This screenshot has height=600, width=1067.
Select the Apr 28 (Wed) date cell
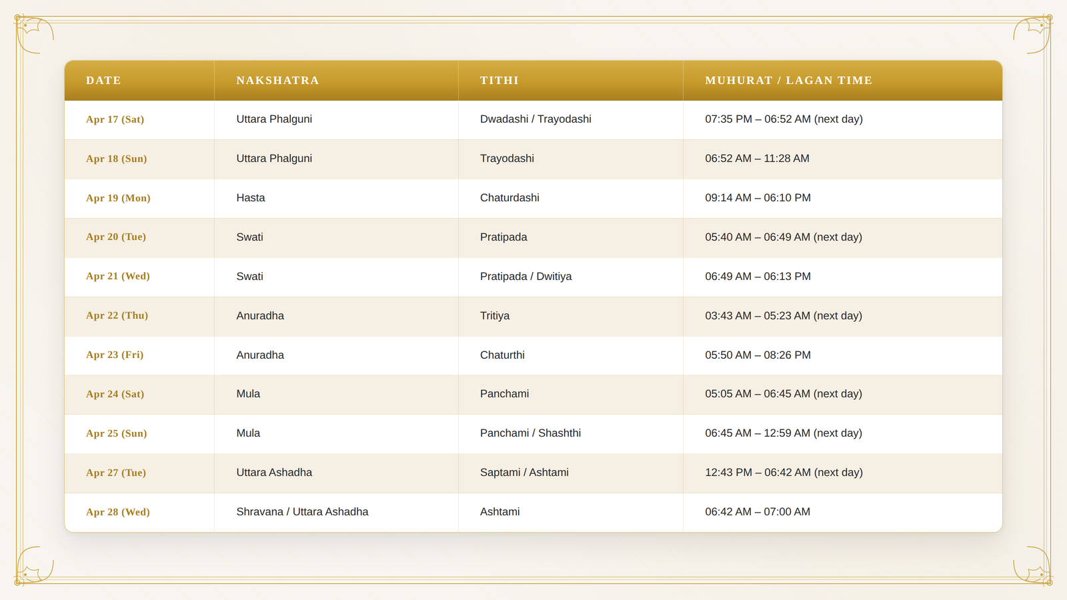point(139,513)
